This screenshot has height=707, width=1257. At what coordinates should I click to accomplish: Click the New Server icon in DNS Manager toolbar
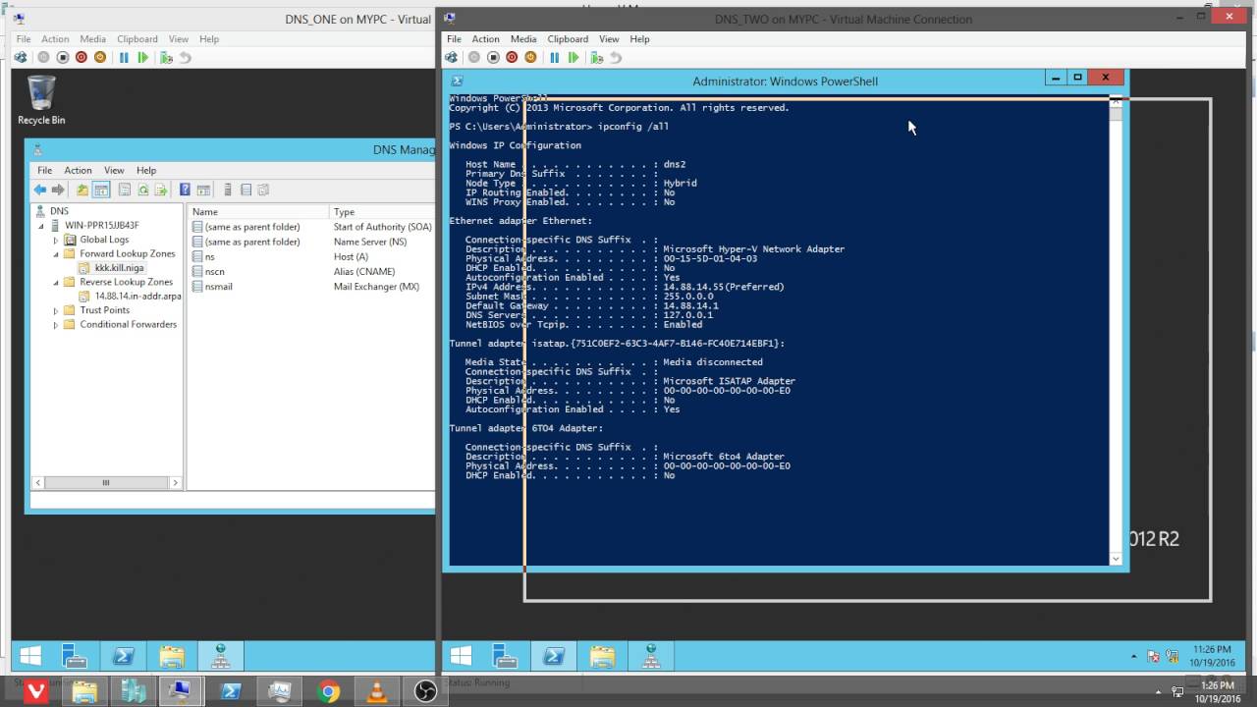[x=228, y=190]
